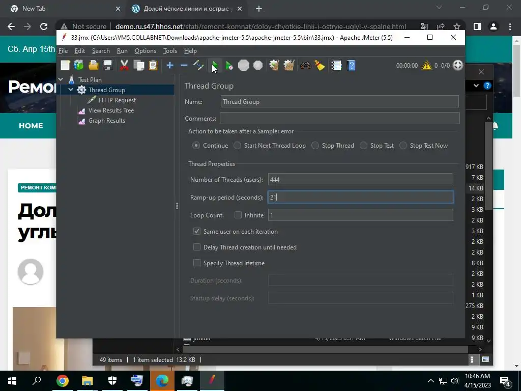The width and height of the screenshot is (521, 391).
Task: Collapse the Test Plan tree node
Action: (x=61, y=79)
